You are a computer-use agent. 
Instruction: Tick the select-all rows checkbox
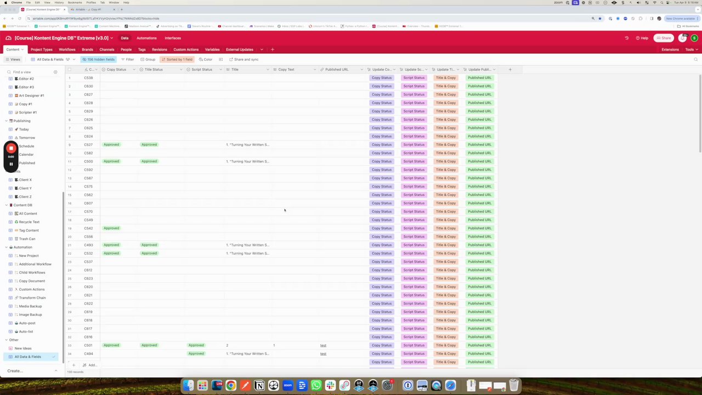click(x=69, y=70)
